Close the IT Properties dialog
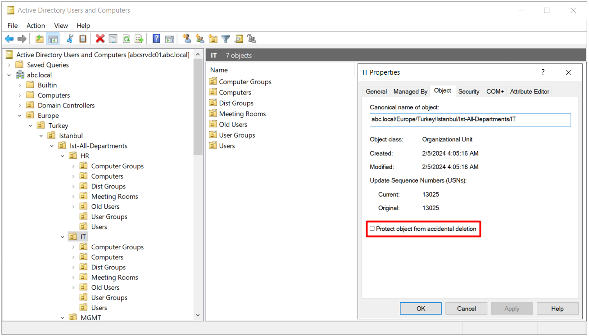The width and height of the screenshot is (589, 336). point(569,72)
